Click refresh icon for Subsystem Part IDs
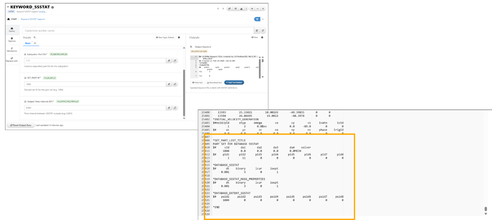 point(176,60)
